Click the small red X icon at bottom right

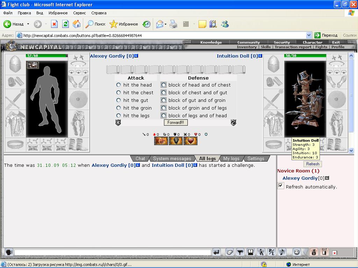(x=335, y=253)
